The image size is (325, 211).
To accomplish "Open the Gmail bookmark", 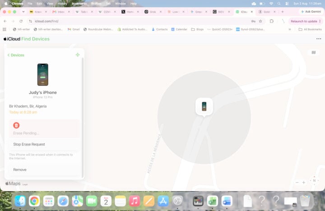I will coord(74,29).
